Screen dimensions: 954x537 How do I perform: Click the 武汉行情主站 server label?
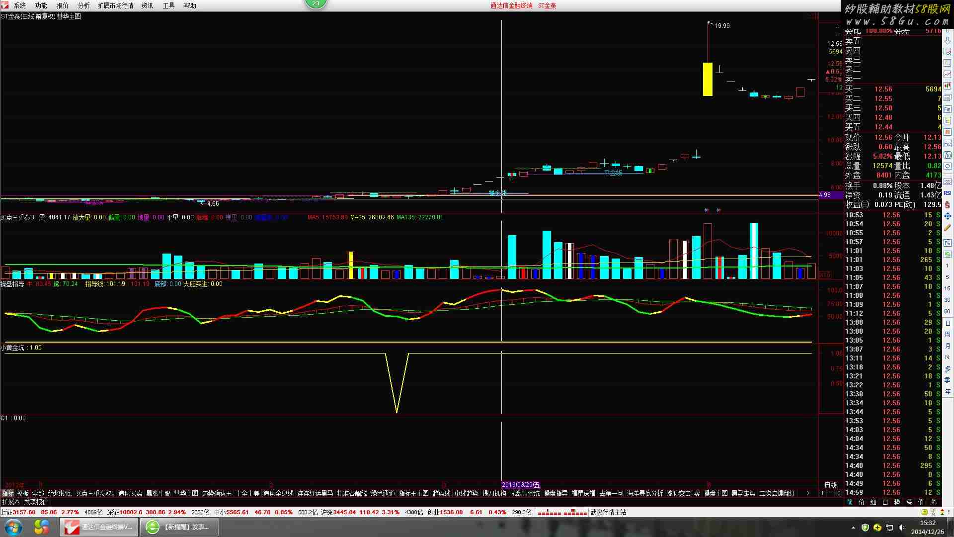pos(608,512)
